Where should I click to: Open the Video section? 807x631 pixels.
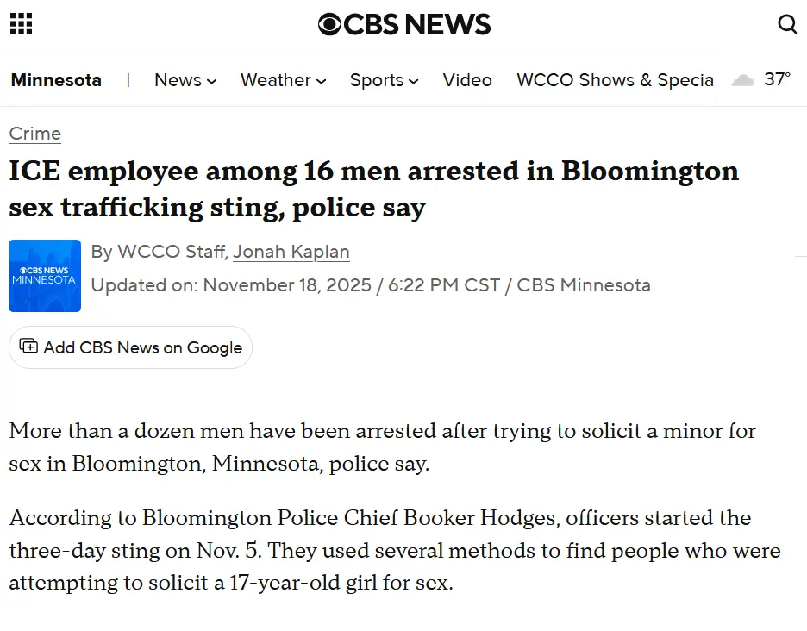click(467, 80)
